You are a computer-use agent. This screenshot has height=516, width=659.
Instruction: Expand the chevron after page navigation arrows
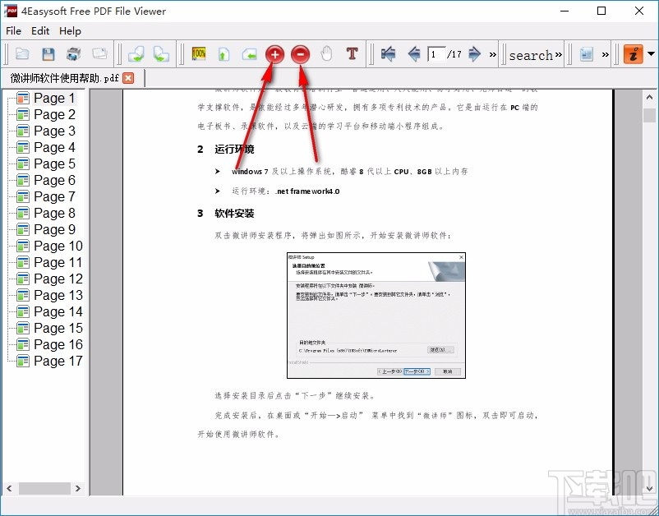pyautogui.click(x=492, y=53)
